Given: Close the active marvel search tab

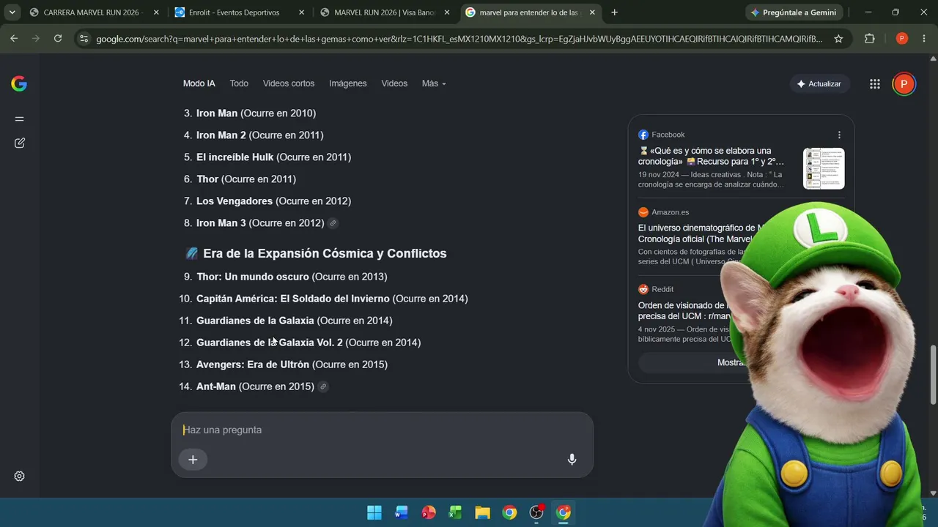Looking at the screenshot, I should click(x=592, y=12).
